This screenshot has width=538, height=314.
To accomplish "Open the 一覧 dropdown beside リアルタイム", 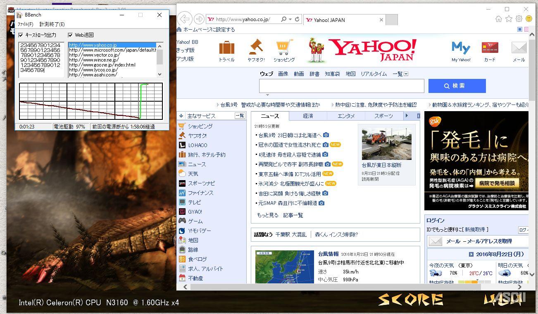I will [x=406, y=74].
